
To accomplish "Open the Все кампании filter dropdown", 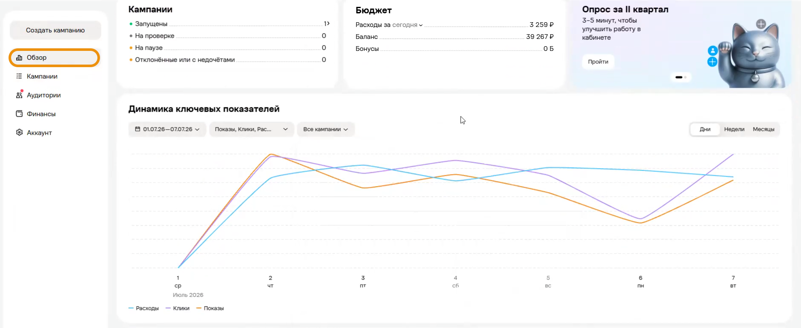I will coord(326,129).
